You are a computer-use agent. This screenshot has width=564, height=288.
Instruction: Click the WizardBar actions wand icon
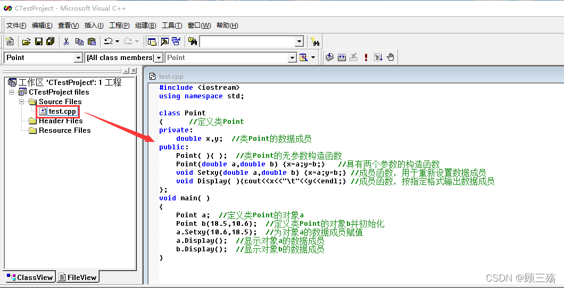(x=304, y=57)
